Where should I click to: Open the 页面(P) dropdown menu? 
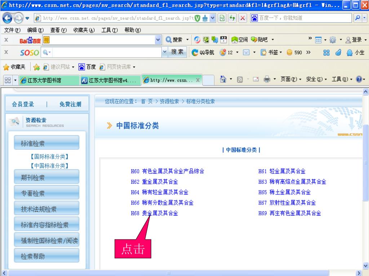291,79
